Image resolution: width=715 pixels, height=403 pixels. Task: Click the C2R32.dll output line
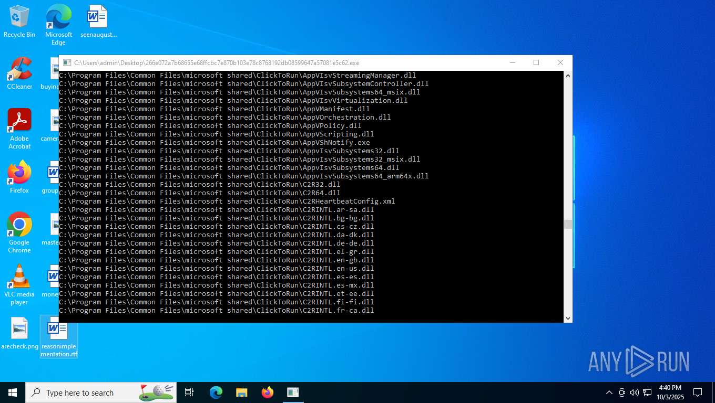coord(200,185)
